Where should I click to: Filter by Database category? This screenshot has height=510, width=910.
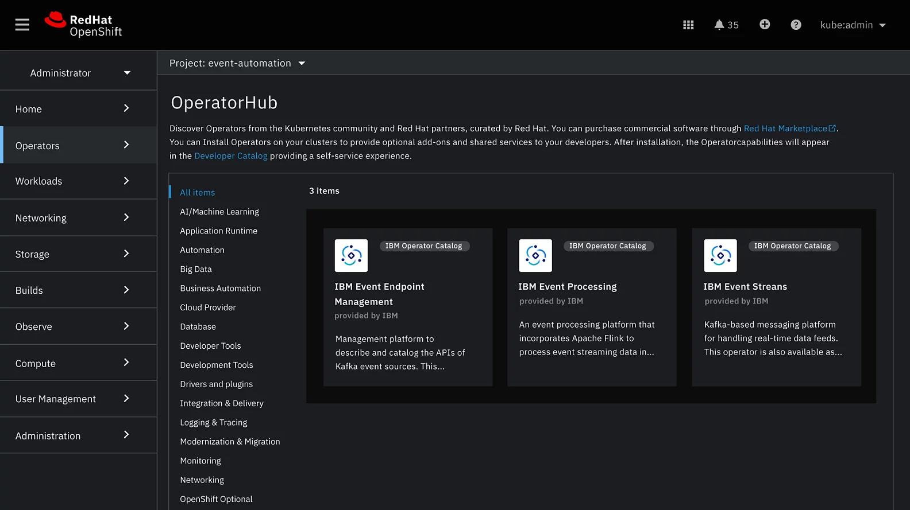tap(198, 326)
